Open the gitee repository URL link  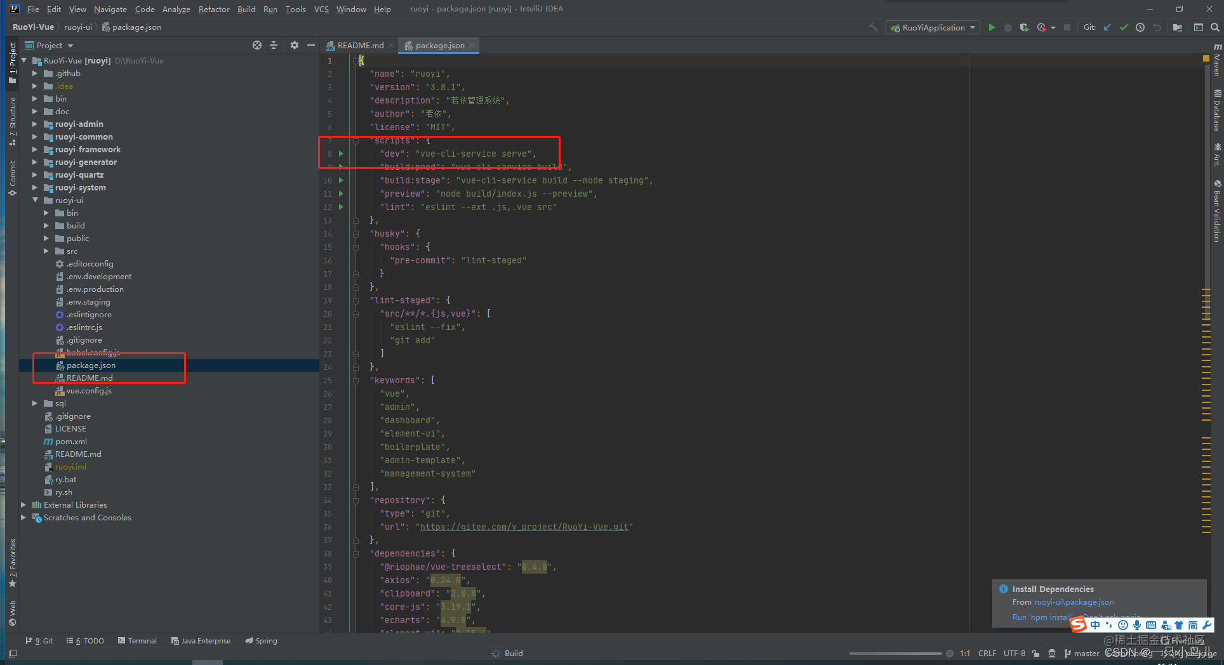coord(524,527)
